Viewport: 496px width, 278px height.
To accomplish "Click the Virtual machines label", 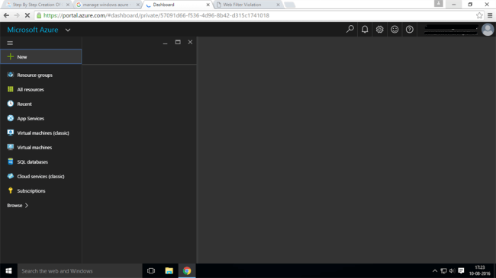I will [34, 148].
